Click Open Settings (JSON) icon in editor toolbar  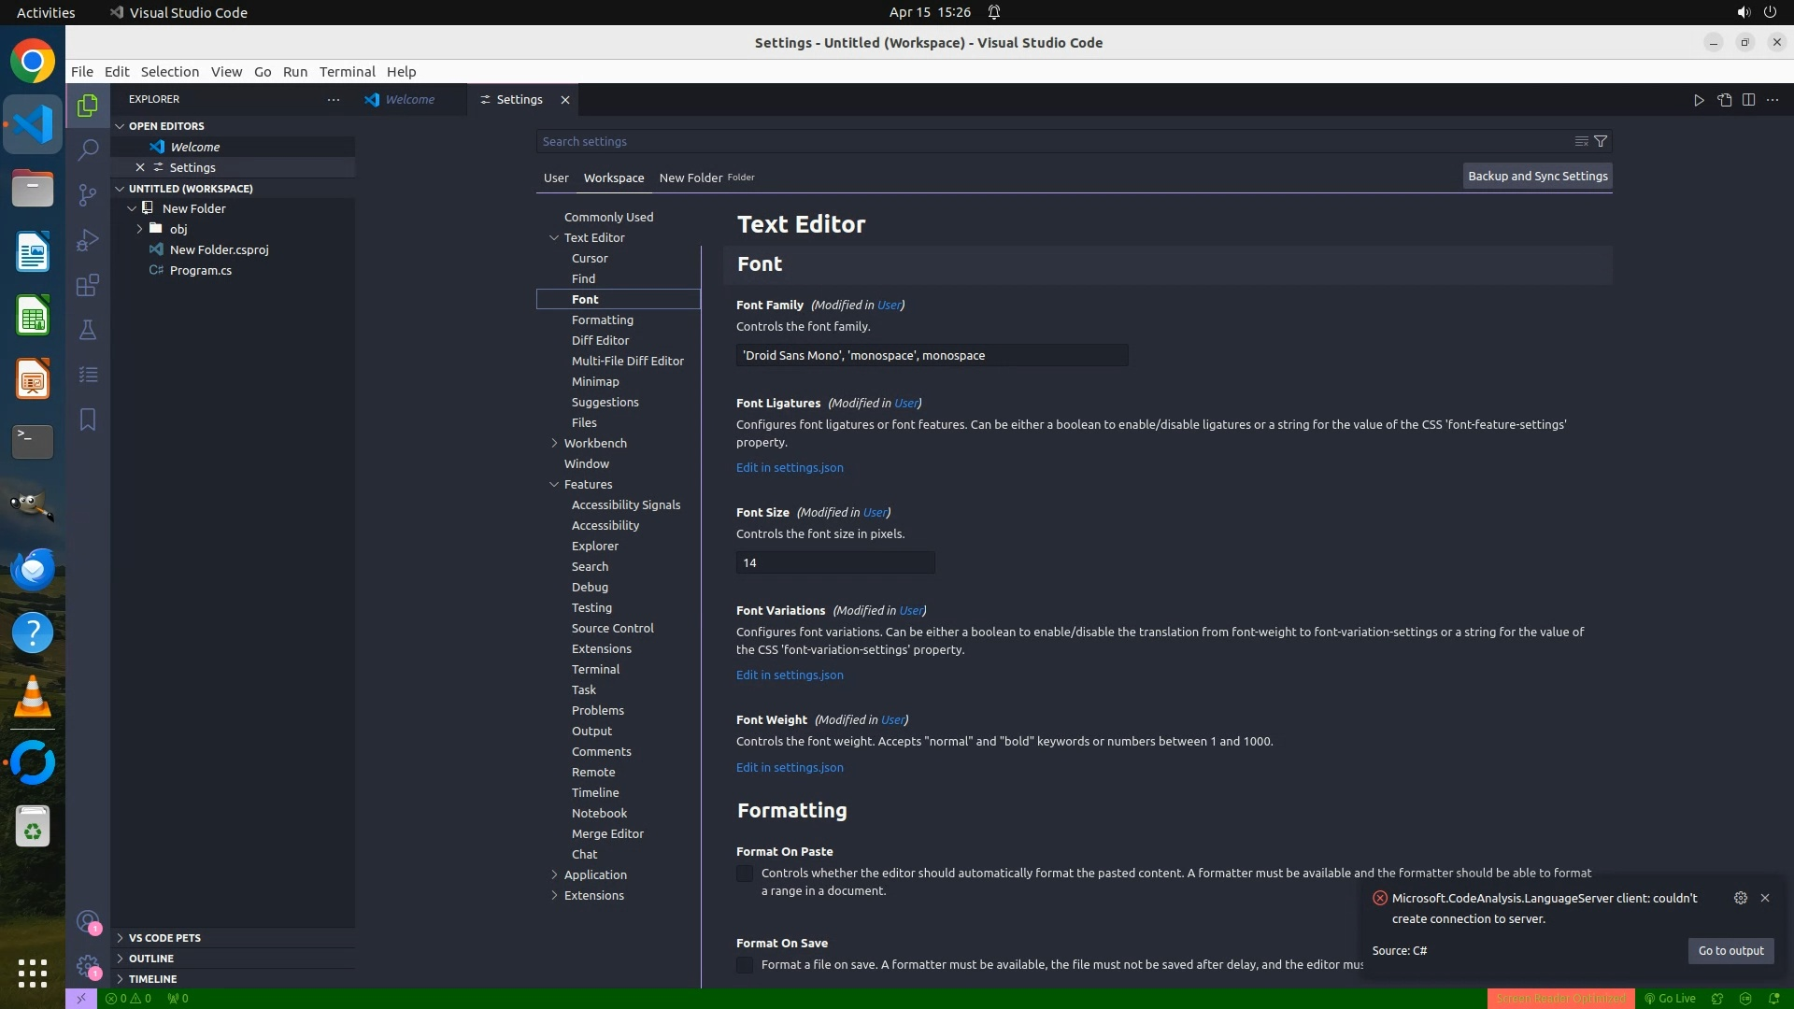pyautogui.click(x=1724, y=100)
